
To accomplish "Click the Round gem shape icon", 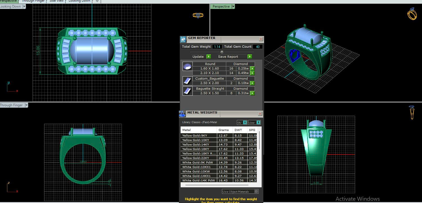I will [x=187, y=66].
